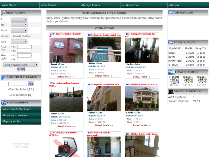Open Tüm Satılıklar [15] link
Screen dimensions: 209x157
[x=21, y=89]
